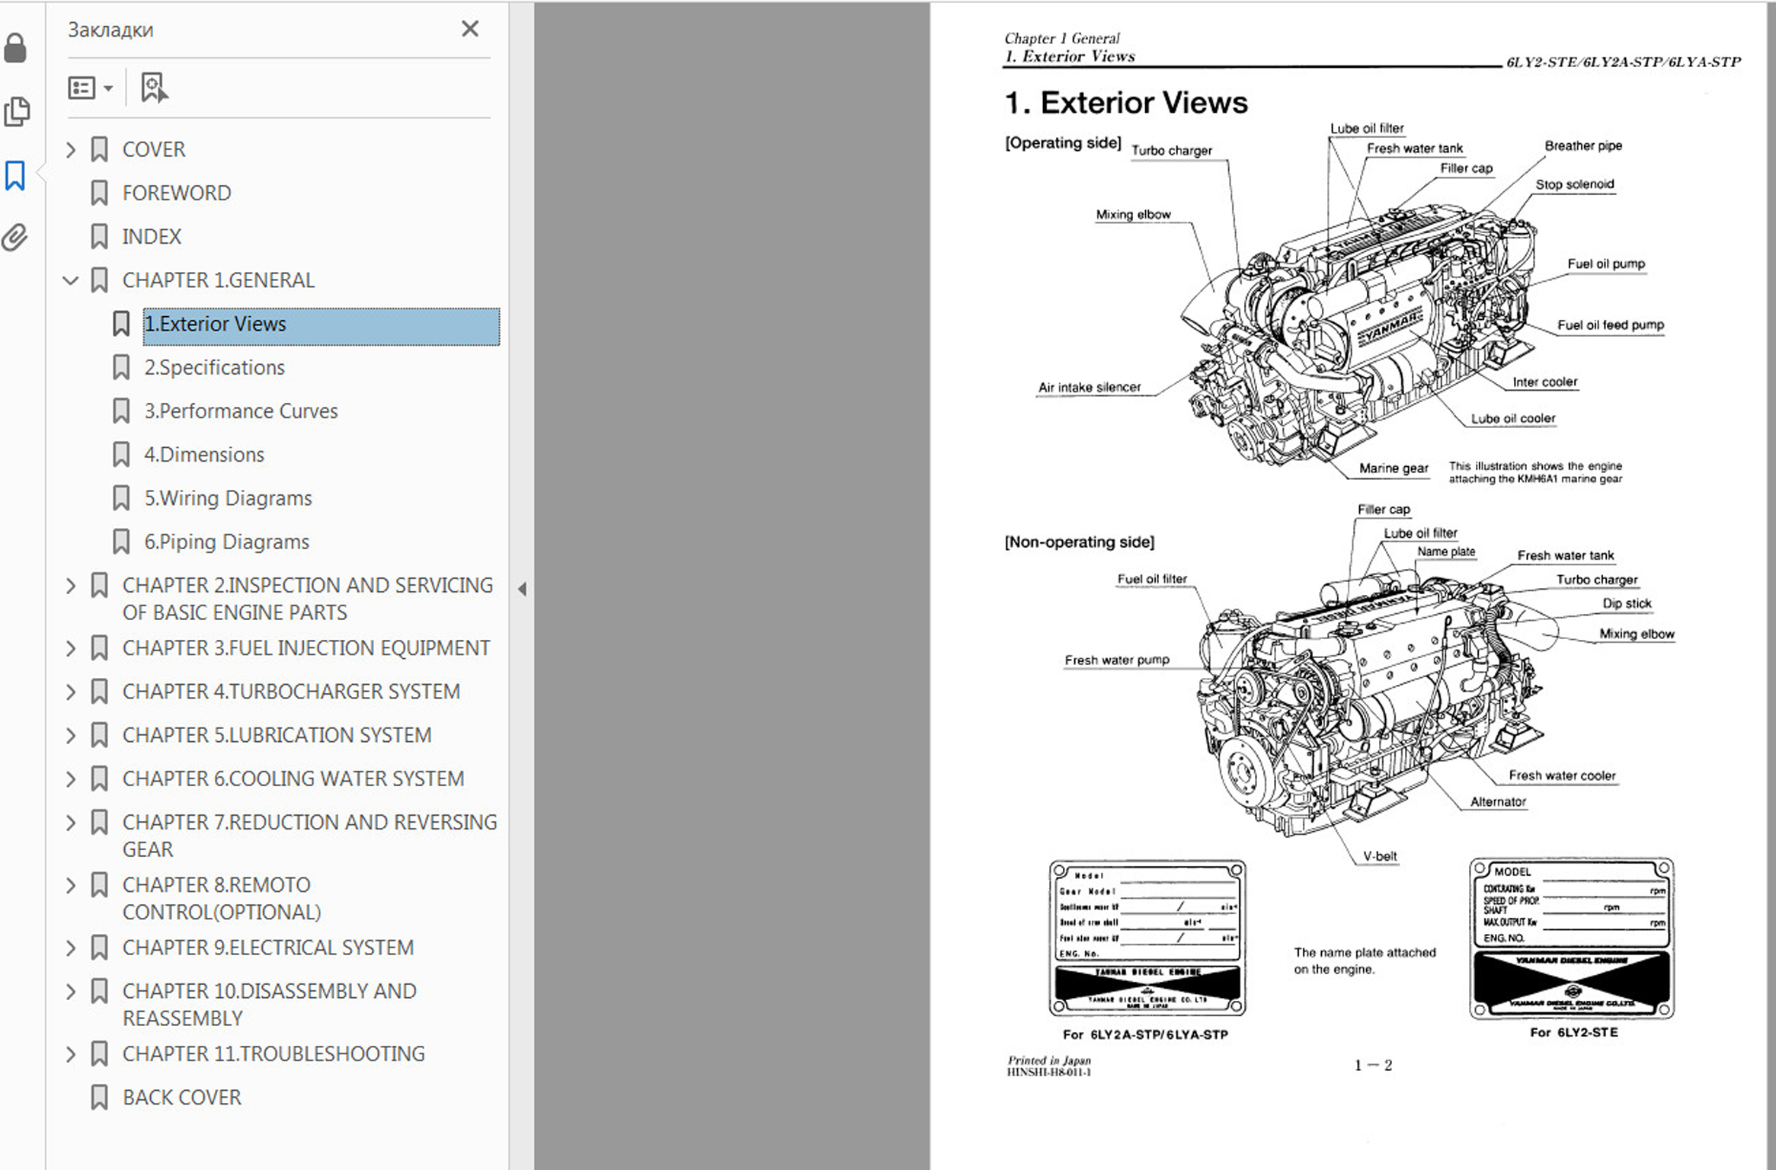Open bookmark options list icon

coord(90,88)
